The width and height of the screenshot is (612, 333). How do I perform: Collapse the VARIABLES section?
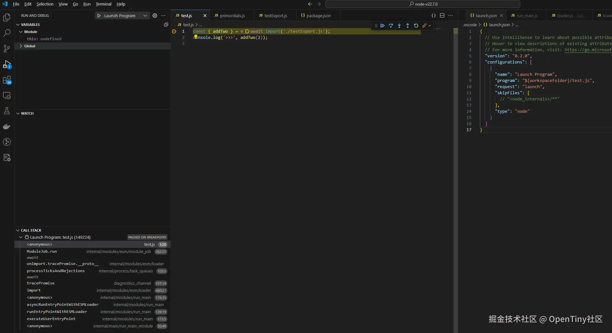pyautogui.click(x=18, y=25)
